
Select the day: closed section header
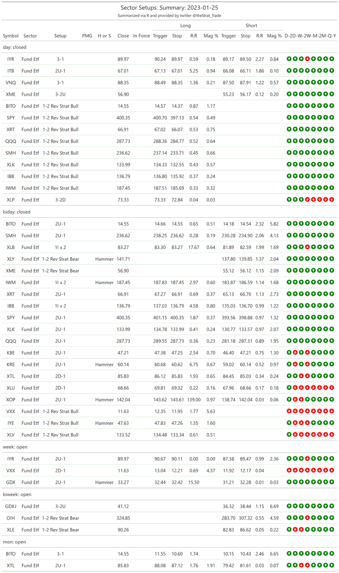click(15, 47)
